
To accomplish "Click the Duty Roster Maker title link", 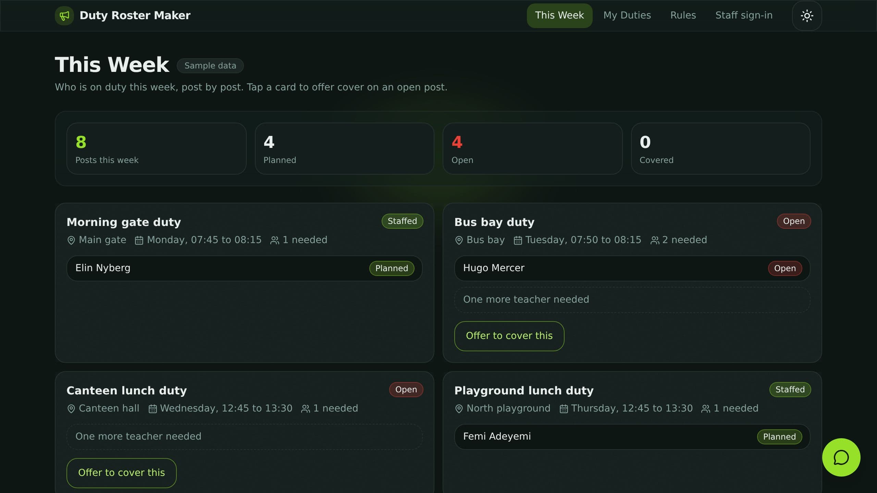I will [x=135, y=15].
